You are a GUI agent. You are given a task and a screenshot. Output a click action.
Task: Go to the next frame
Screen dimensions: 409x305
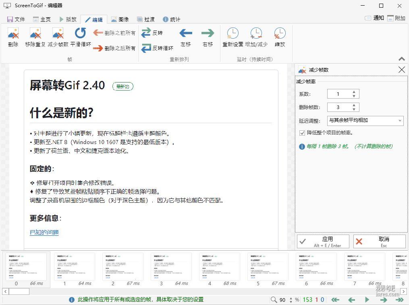coord(384,300)
